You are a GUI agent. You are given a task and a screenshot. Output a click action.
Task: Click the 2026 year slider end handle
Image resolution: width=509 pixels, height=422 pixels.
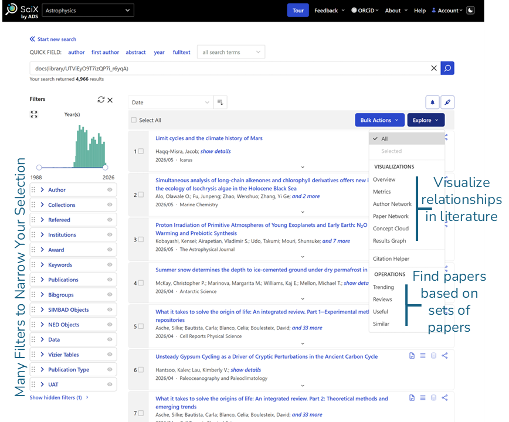pyautogui.click(x=105, y=168)
